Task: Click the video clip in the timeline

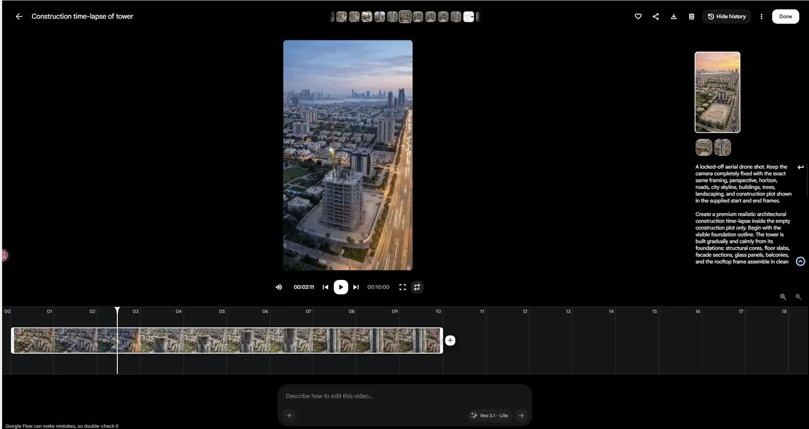Action: [227, 341]
